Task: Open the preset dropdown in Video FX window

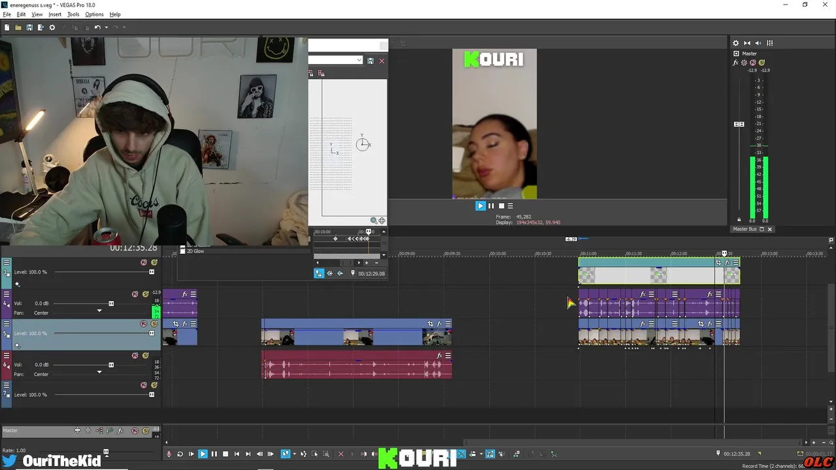Action: coord(359,60)
